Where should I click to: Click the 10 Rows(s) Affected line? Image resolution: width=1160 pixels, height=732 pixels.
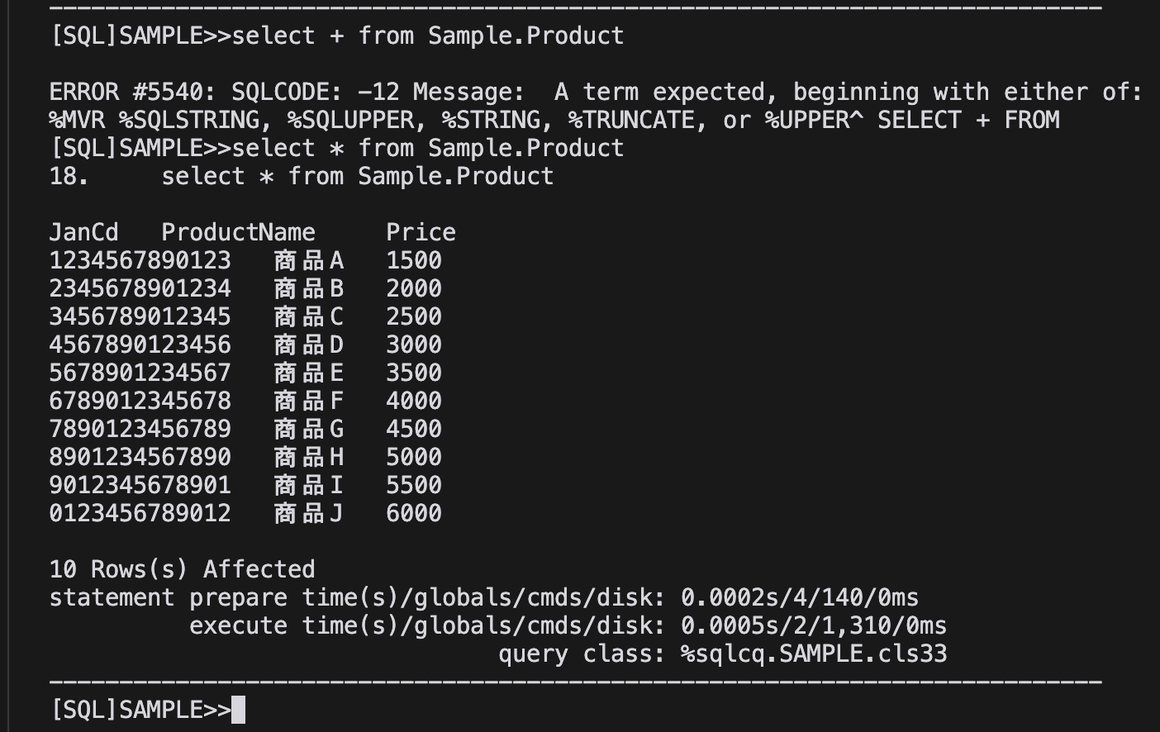click(x=182, y=569)
